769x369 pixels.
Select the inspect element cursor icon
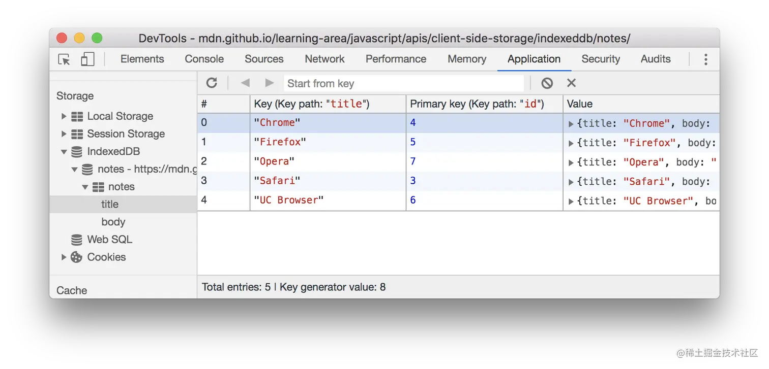(63, 59)
